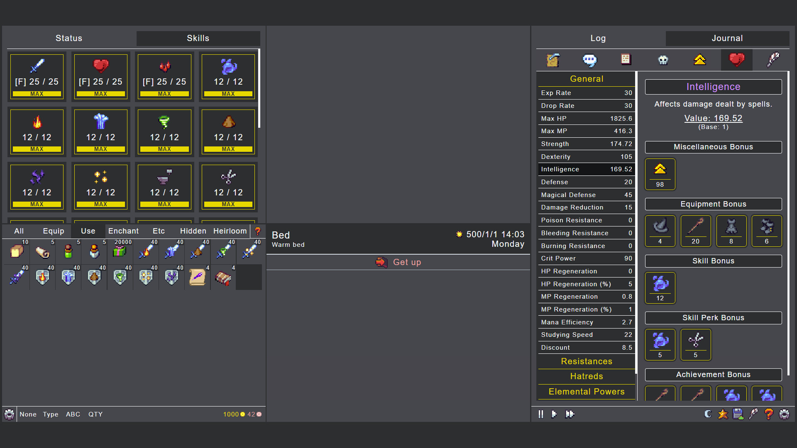The image size is (797, 448).
Task: Select the red heart stats icon
Action: [x=737, y=60]
